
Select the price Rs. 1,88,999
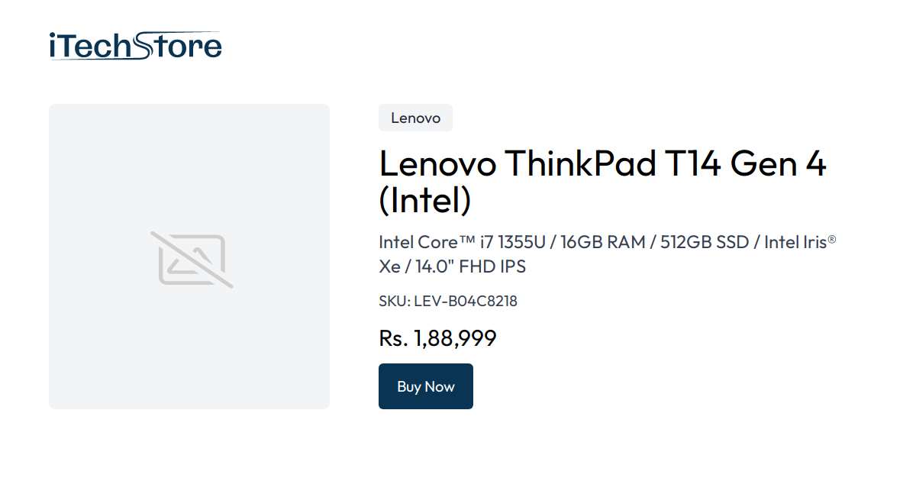click(x=437, y=337)
